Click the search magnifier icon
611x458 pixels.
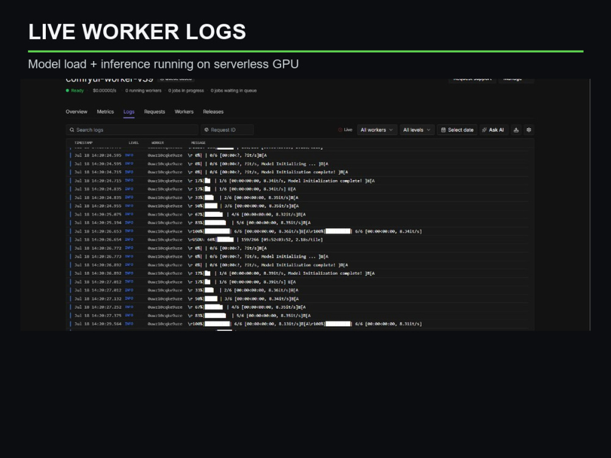[x=71, y=130]
